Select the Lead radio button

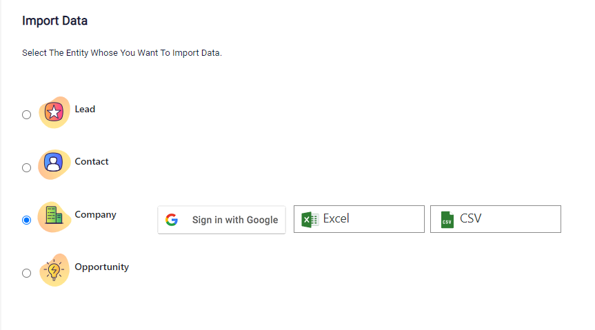(x=27, y=114)
